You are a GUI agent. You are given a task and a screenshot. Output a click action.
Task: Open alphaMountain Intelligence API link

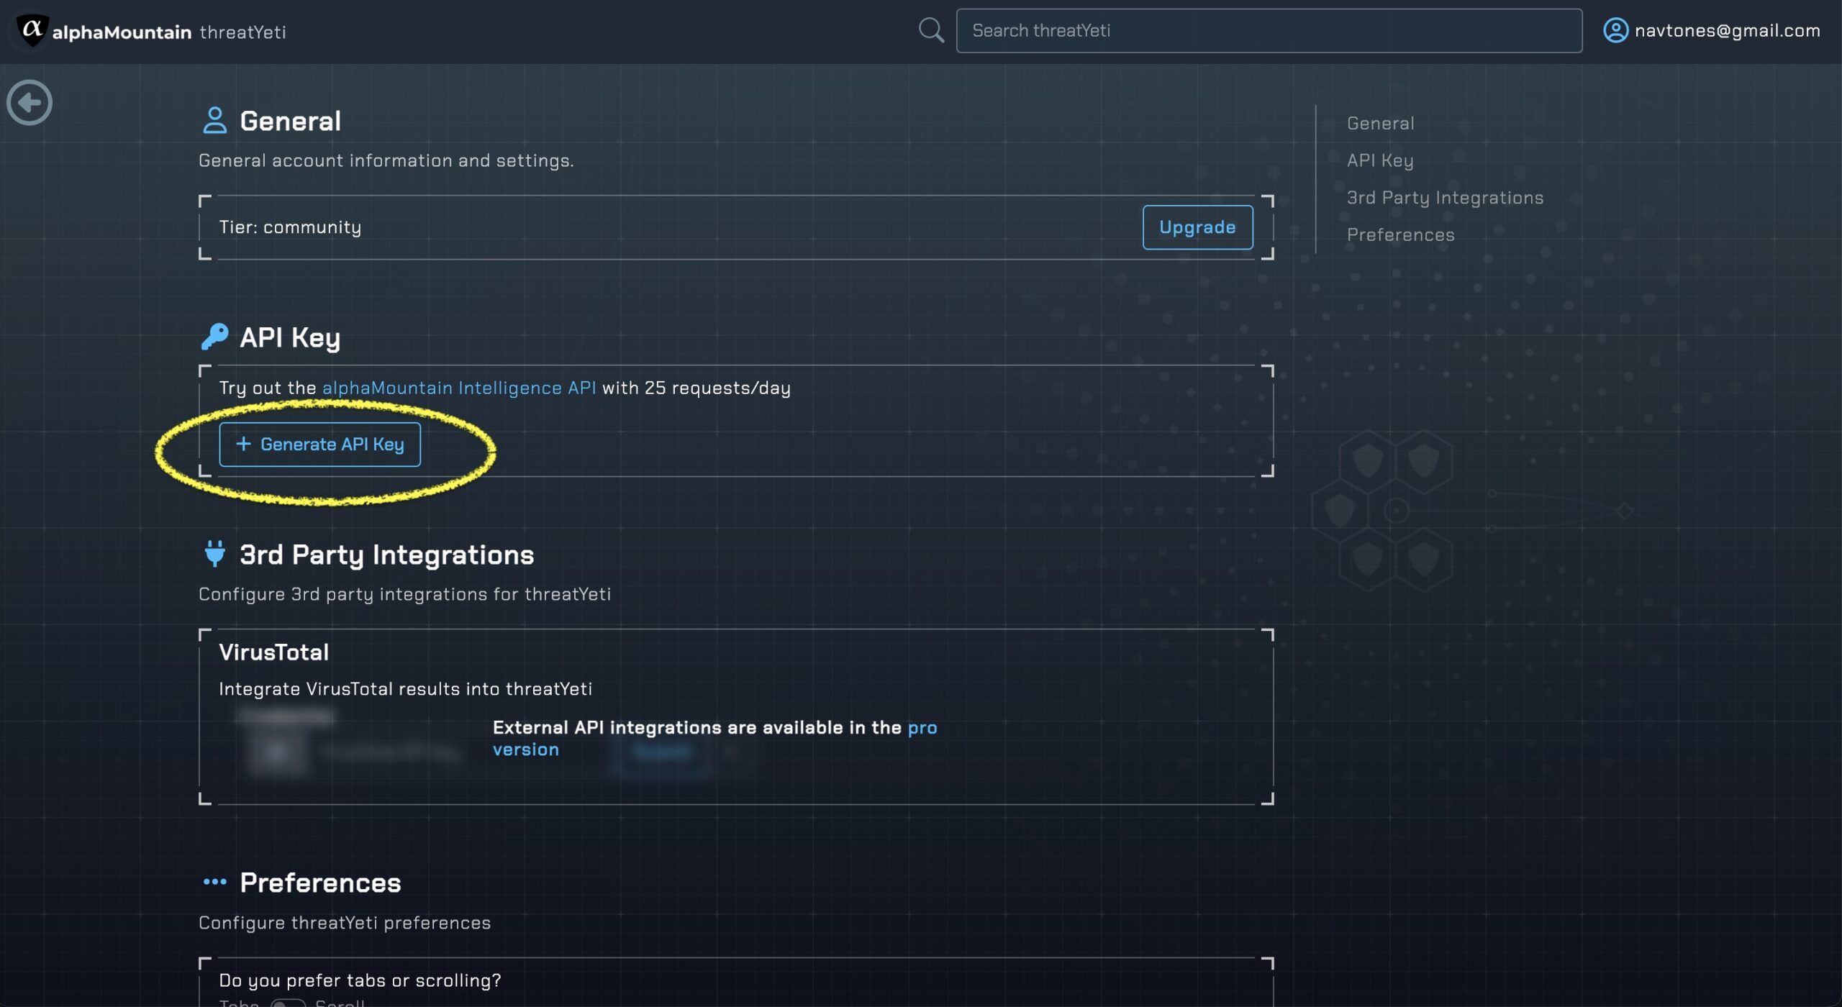click(458, 388)
